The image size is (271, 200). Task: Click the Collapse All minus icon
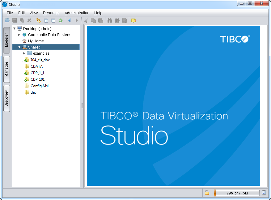(53, 20)
